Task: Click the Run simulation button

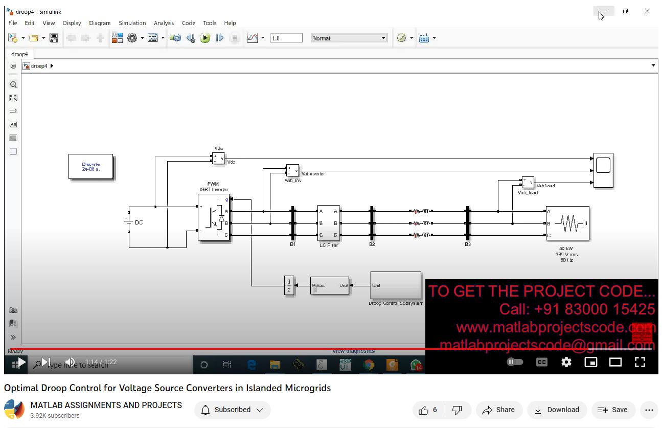Action: tap(205, 38)
